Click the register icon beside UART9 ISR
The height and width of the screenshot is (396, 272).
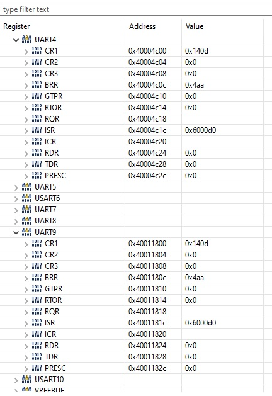(x=37, y=323)
